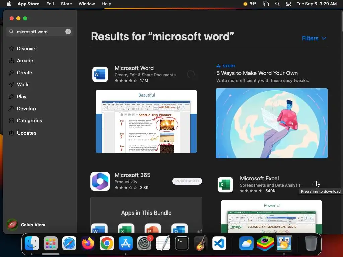Open the Microsoft Excel app icon
Screen dimensions: 343x257
coord(225,185)
